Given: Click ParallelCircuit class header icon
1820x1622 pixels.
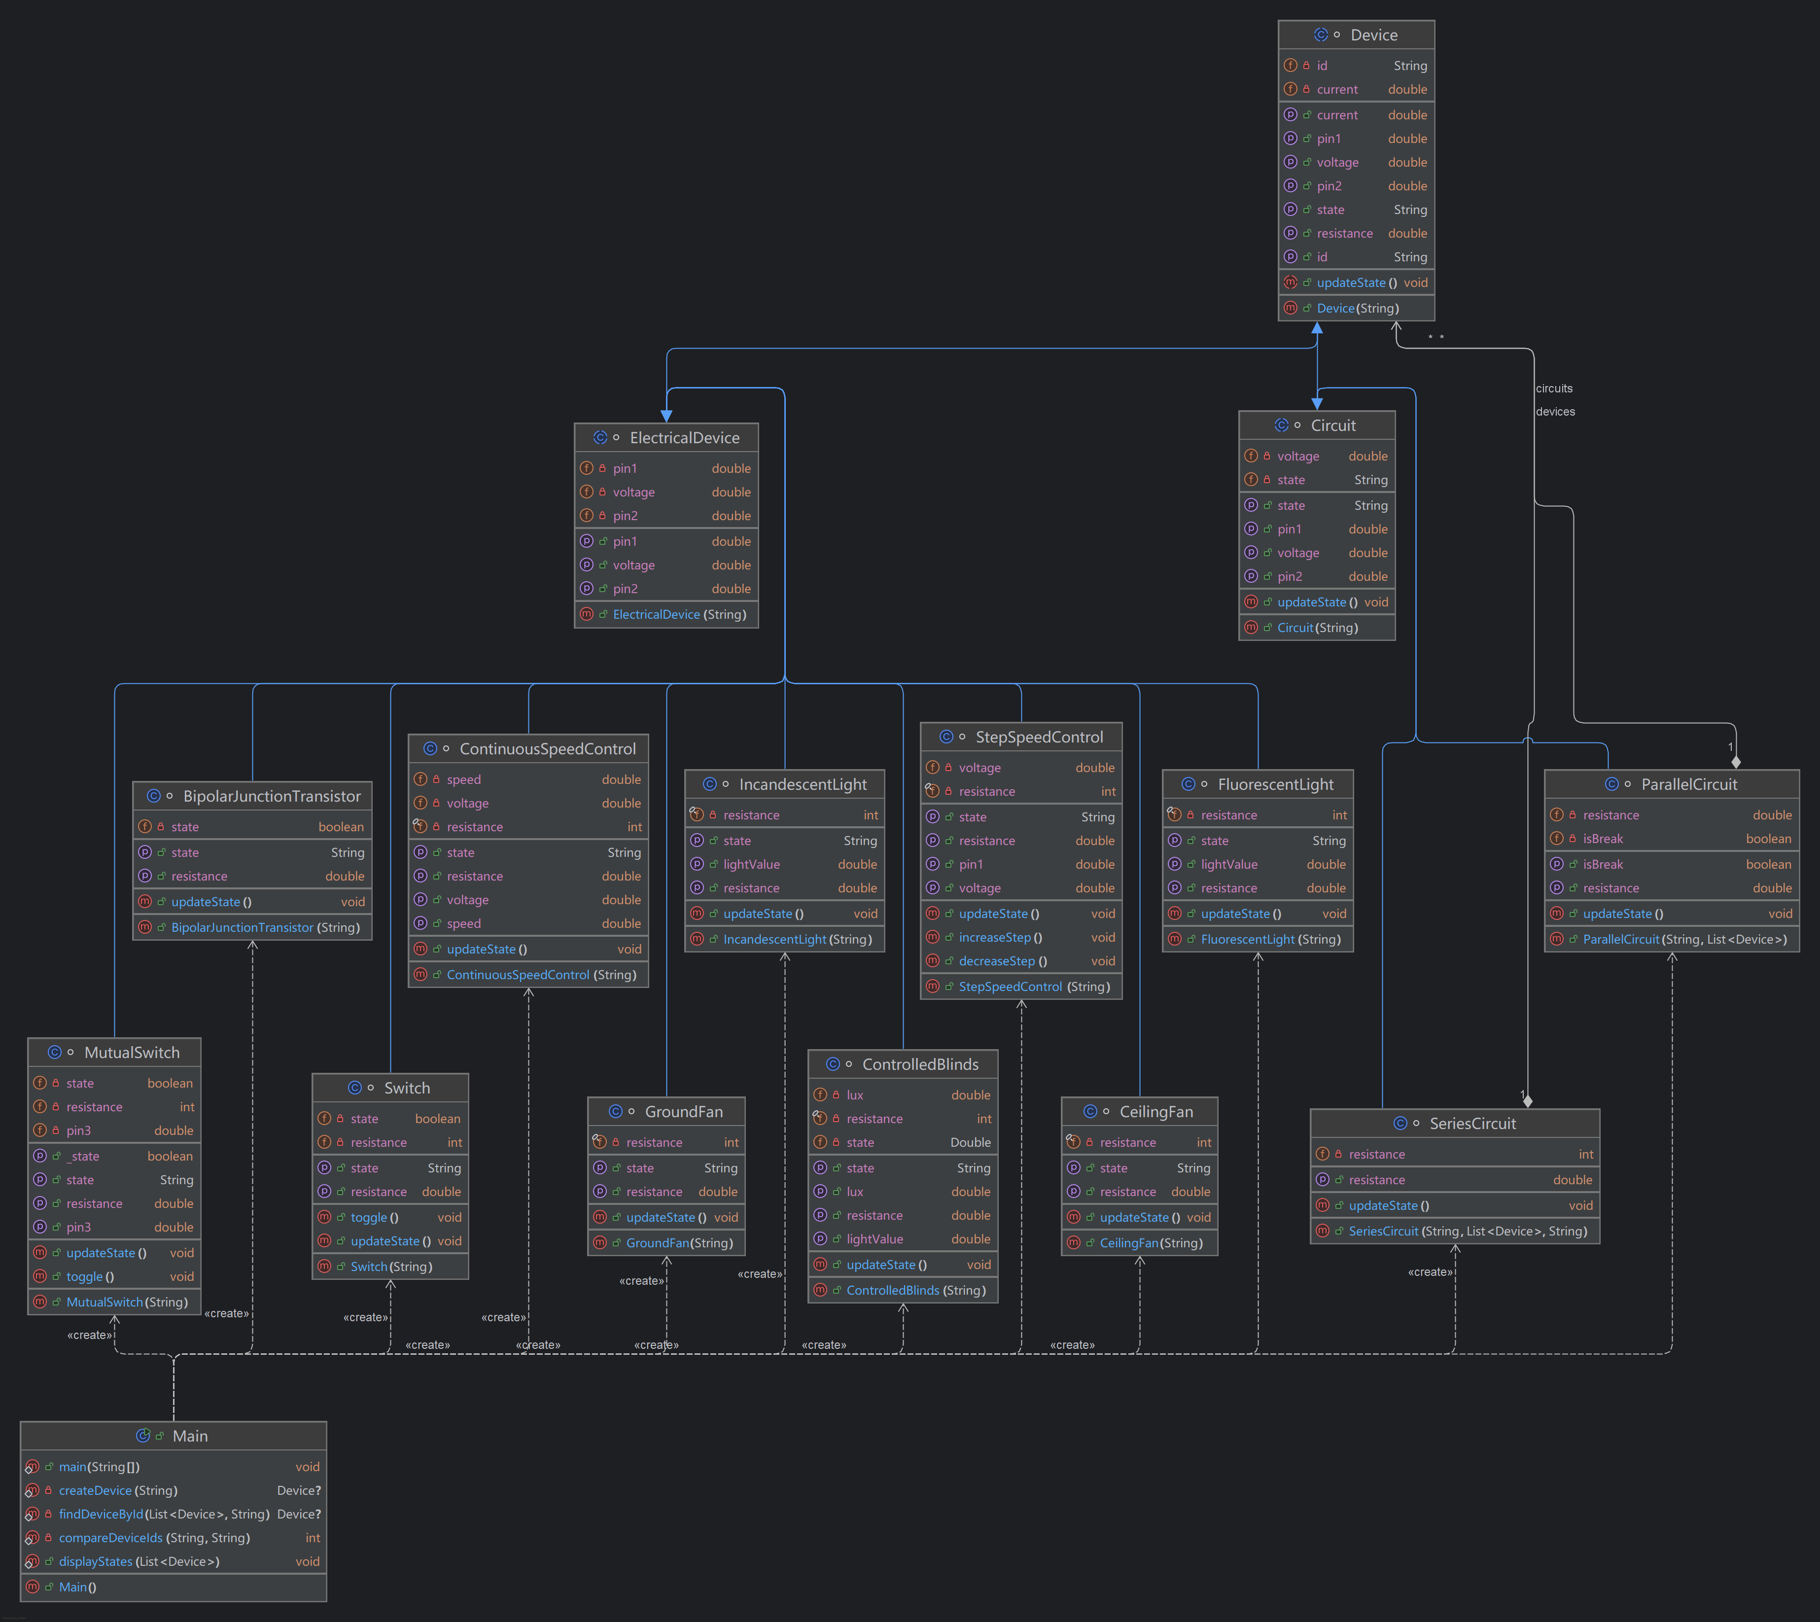Looking at the screenshot, I should coord(1611,784).
